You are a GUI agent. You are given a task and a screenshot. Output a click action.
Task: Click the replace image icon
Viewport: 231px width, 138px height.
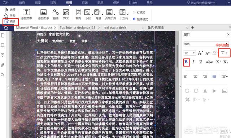[x=225, y=91]
